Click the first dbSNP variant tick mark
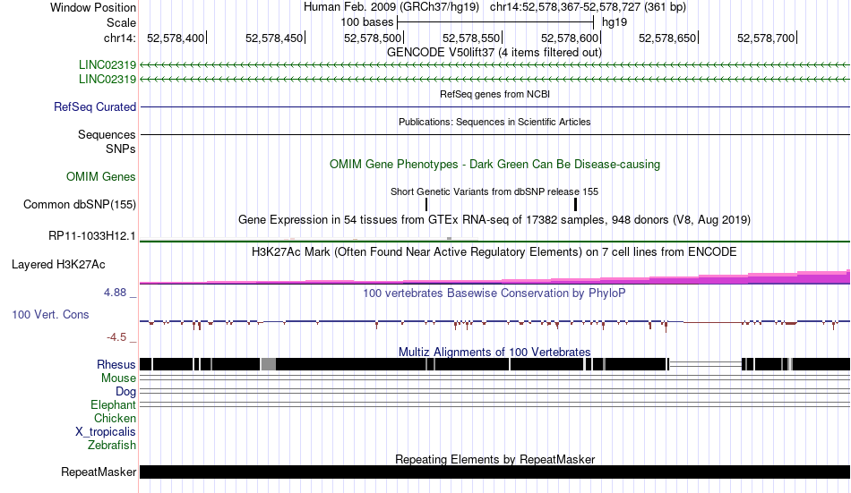 426,205
